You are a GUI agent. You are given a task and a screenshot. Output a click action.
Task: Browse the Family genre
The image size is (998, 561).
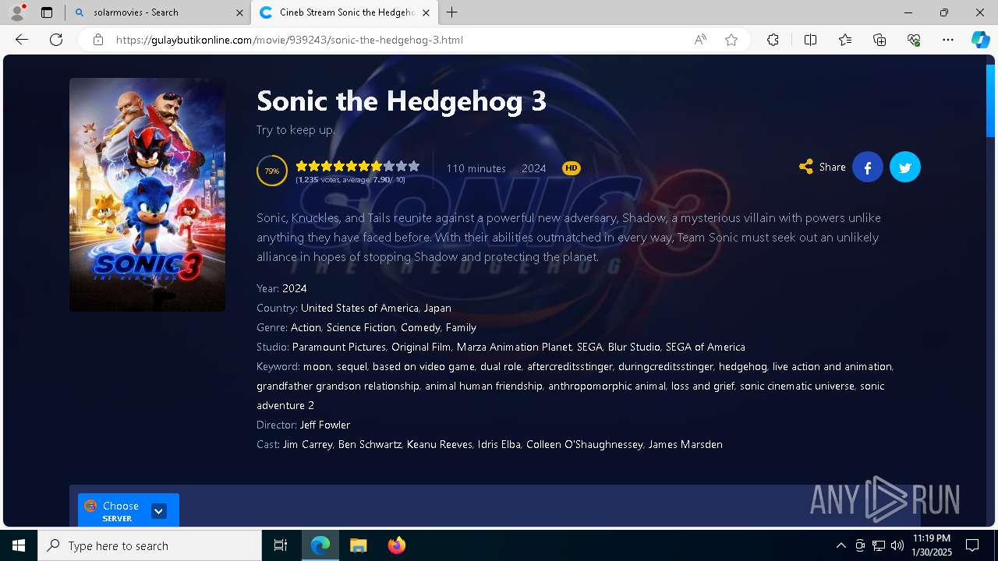461,327
